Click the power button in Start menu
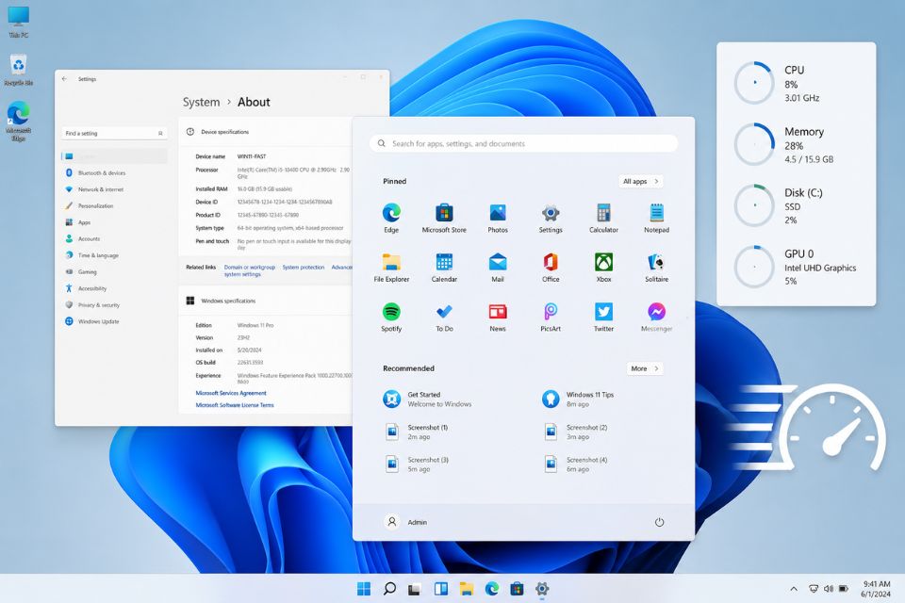This screenshot has width=905, height=603. (659, 522)
